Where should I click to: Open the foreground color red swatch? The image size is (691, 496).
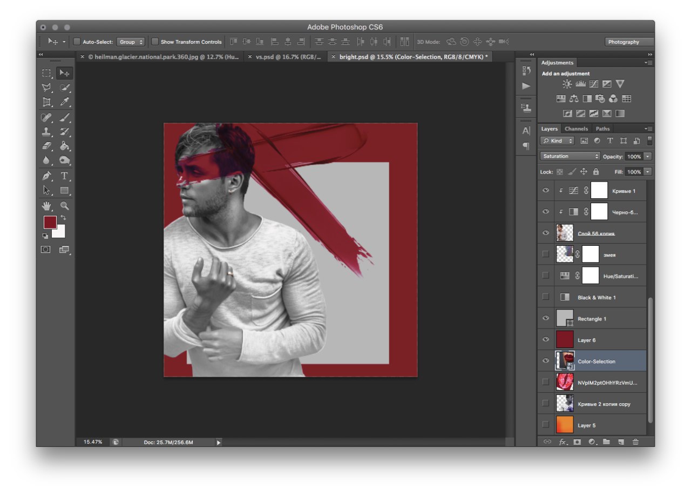(x=50, y=222)
